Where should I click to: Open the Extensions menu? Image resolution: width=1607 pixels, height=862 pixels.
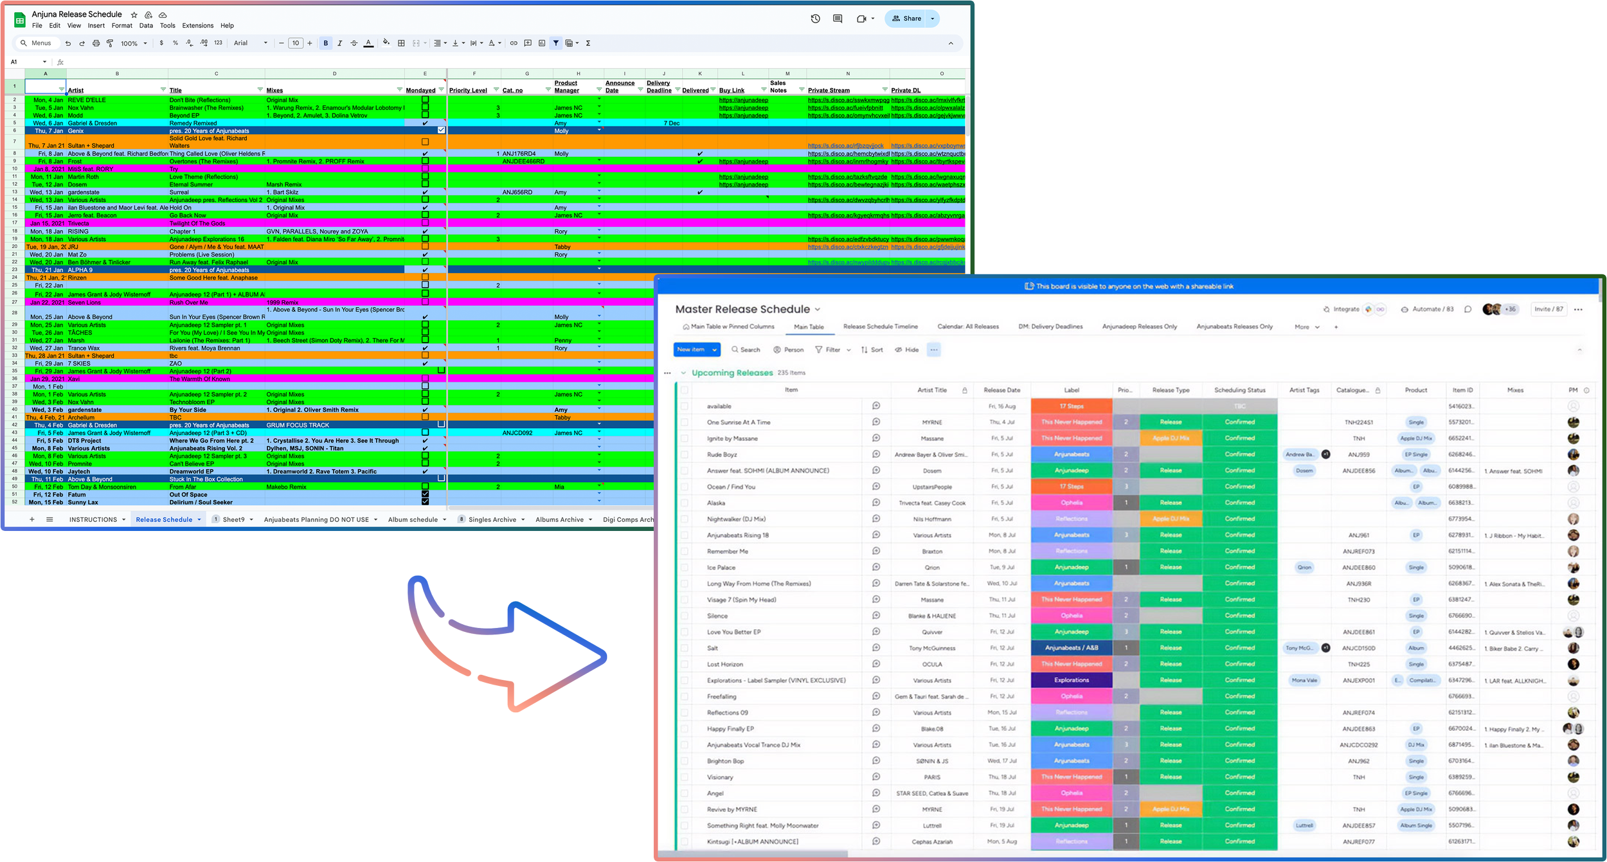coord(197,26)
